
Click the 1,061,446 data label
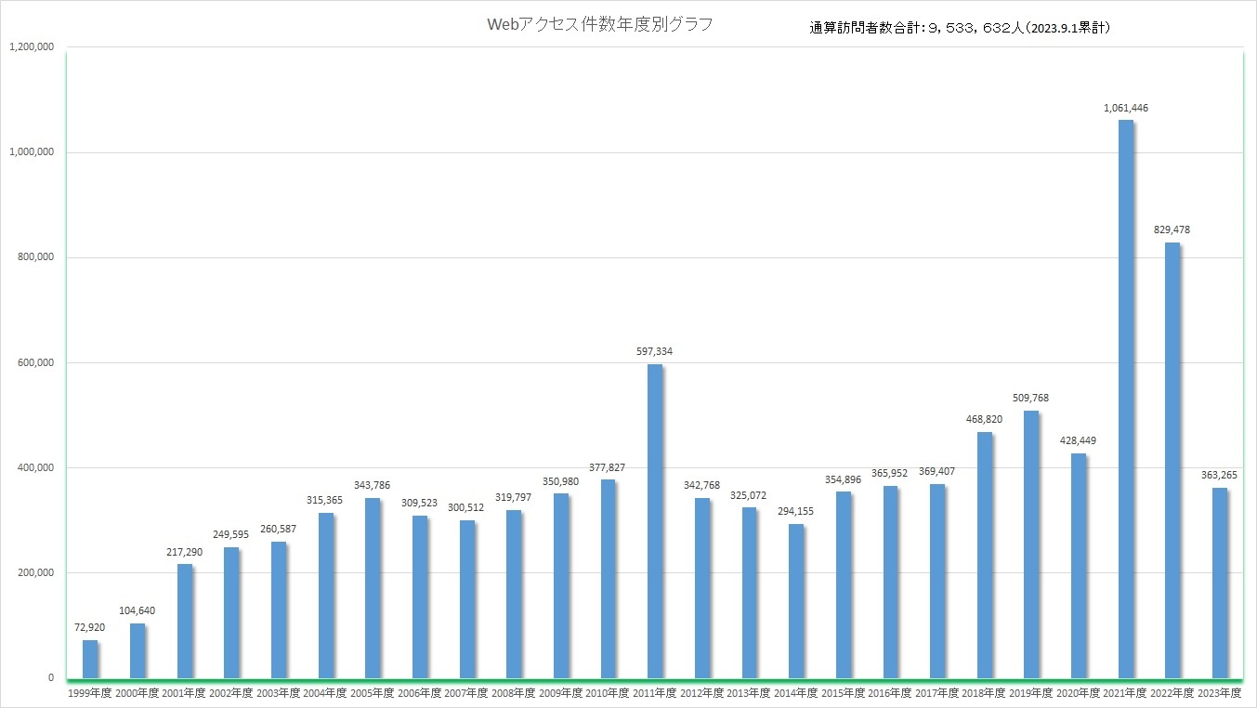click(1125, 109)
